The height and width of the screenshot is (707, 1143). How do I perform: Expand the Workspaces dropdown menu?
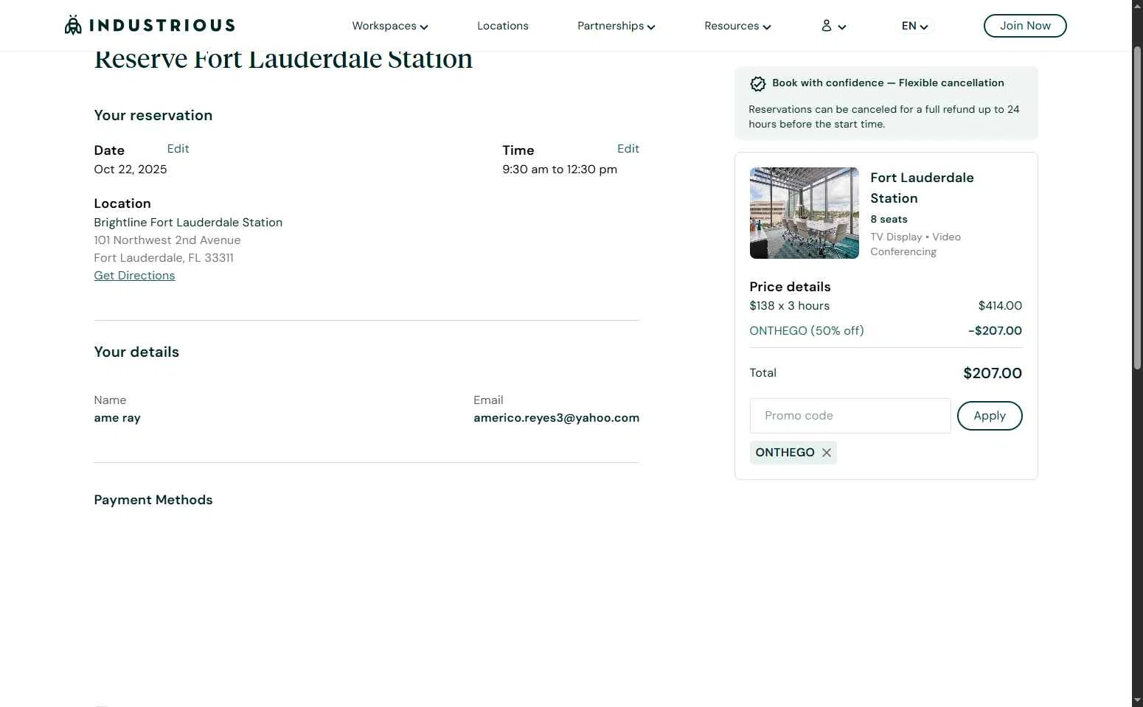(390, 26)
